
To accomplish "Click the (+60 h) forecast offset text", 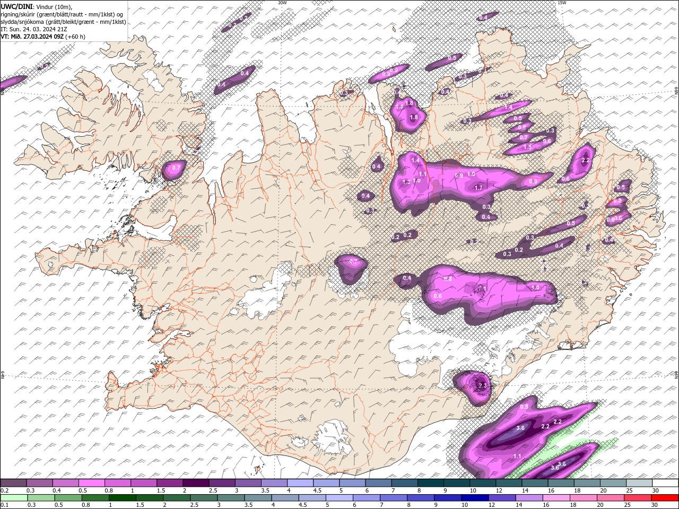I will (75, 37).
